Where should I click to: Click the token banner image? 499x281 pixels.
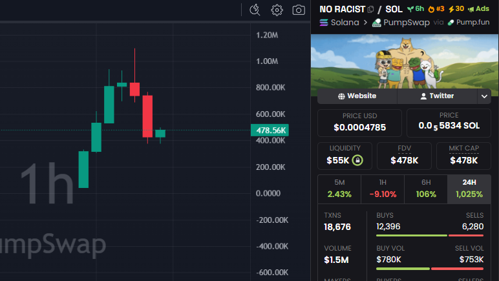pyautogui.click(x=404, y=61)
